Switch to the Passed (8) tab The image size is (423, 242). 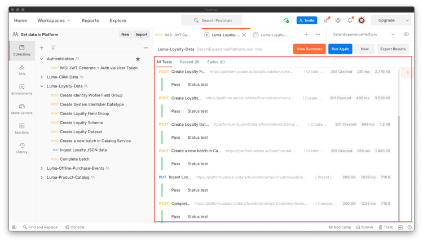click(x=190, y=62)
